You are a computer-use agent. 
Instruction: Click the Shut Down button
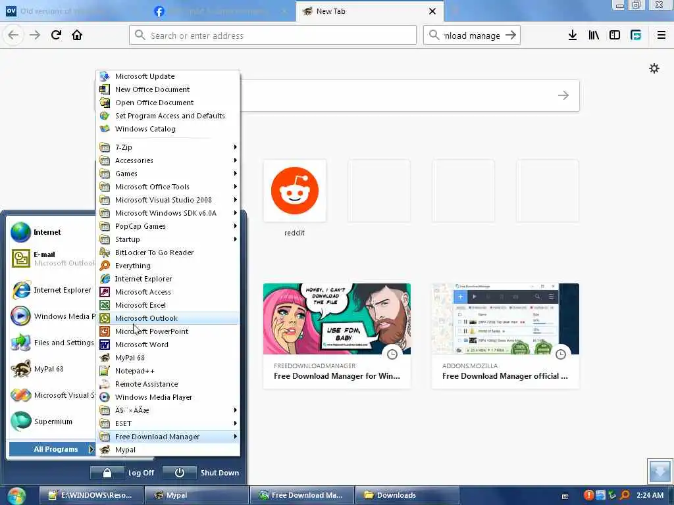coord(201,473)
